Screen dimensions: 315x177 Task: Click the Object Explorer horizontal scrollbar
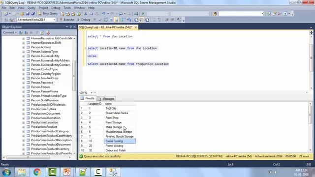[28, 157]
